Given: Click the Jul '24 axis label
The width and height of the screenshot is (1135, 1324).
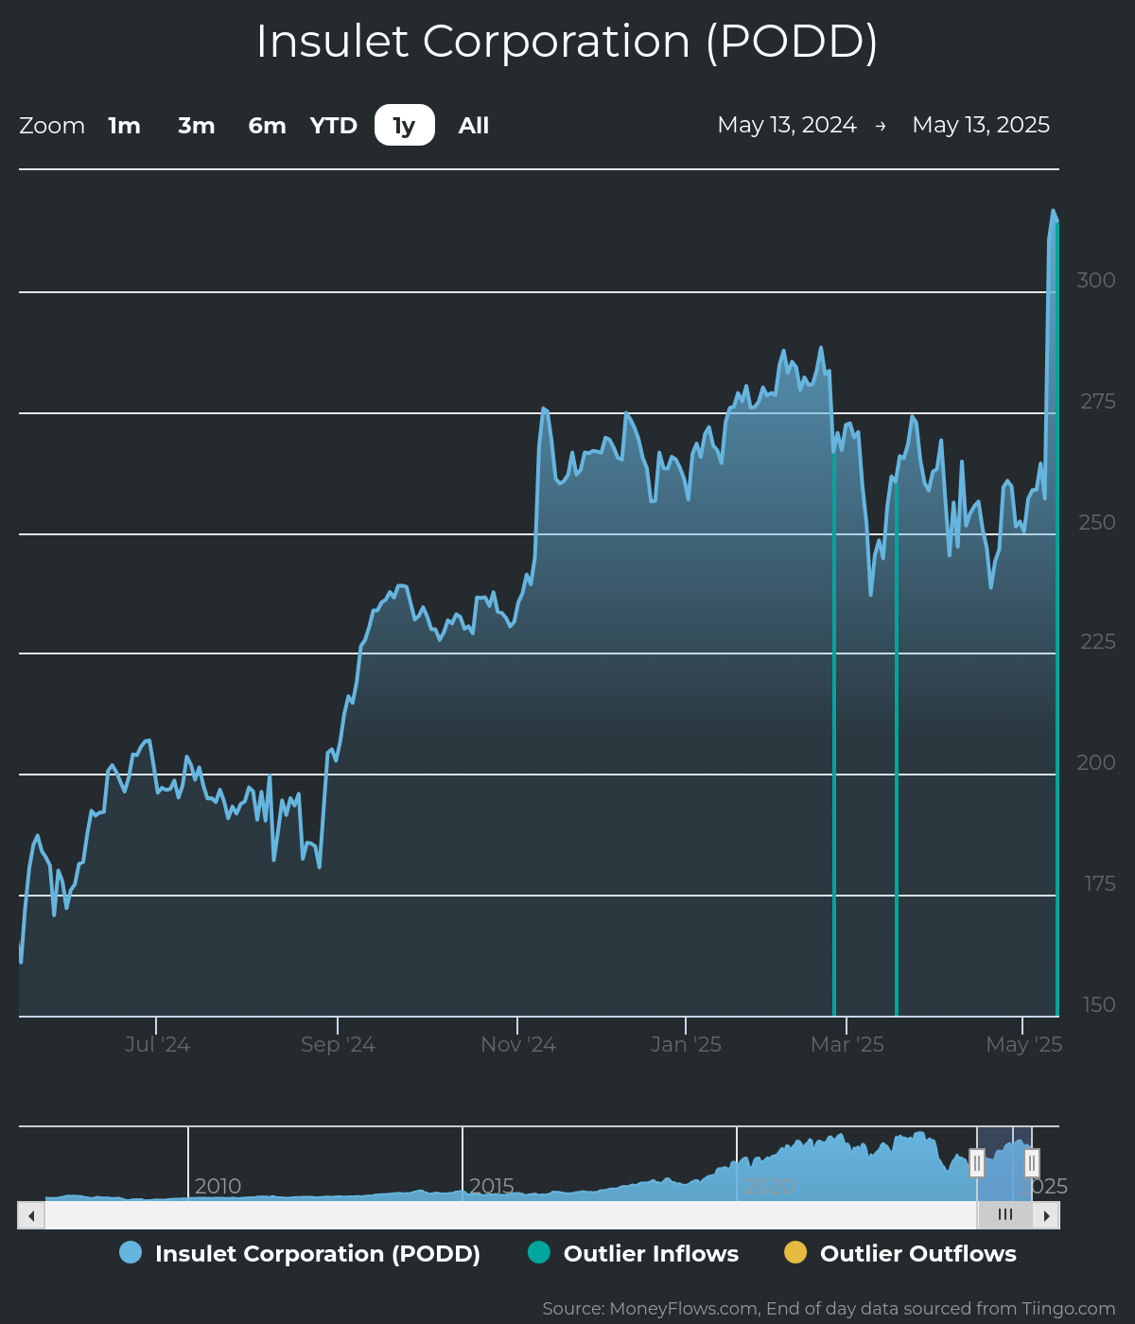Looking at the screenshot, I should [157, 1044].
